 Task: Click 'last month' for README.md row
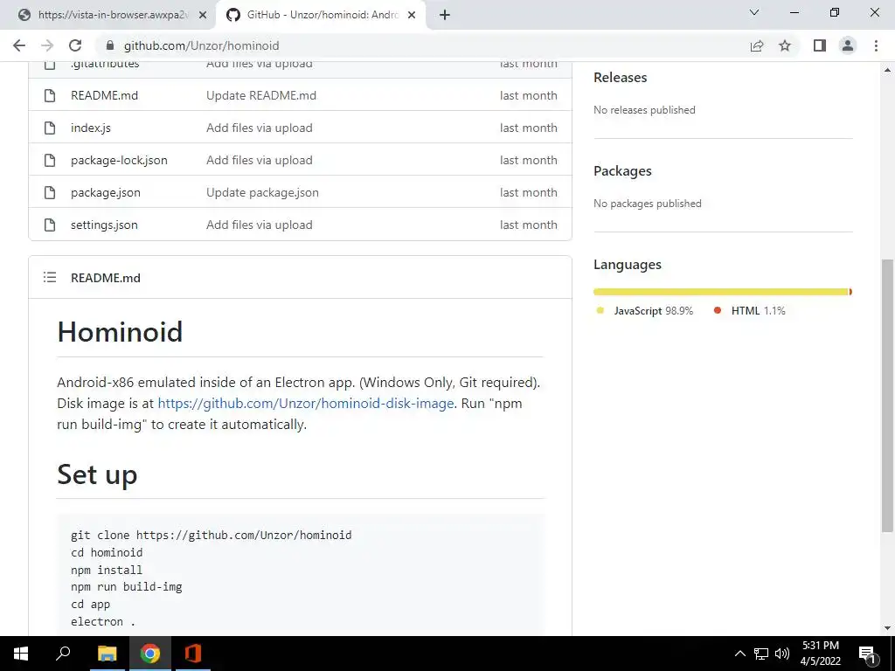[x=529, y=95]
